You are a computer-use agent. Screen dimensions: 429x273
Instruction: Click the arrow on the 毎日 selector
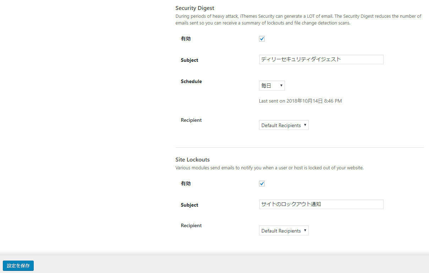(280, 85)
